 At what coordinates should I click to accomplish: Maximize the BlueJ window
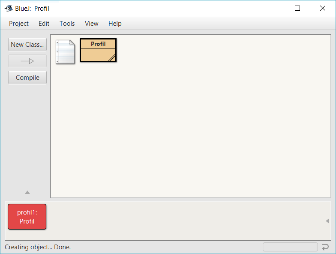(297, 8)
